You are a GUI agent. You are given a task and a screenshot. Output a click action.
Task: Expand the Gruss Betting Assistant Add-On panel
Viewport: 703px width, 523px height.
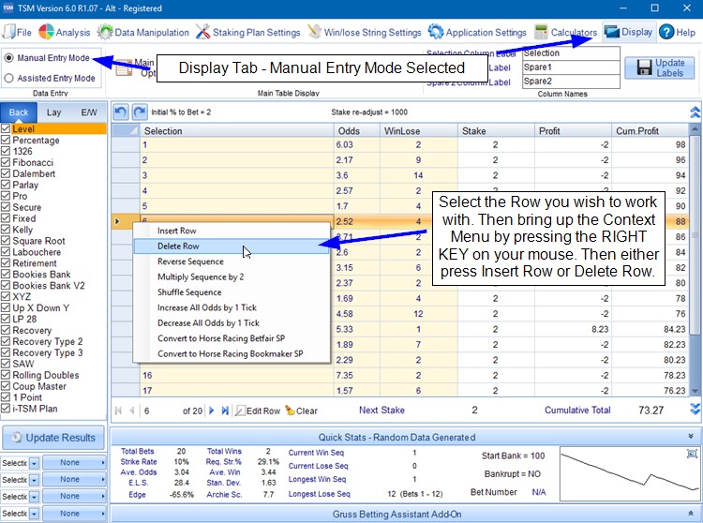click(x=691, y=514)
